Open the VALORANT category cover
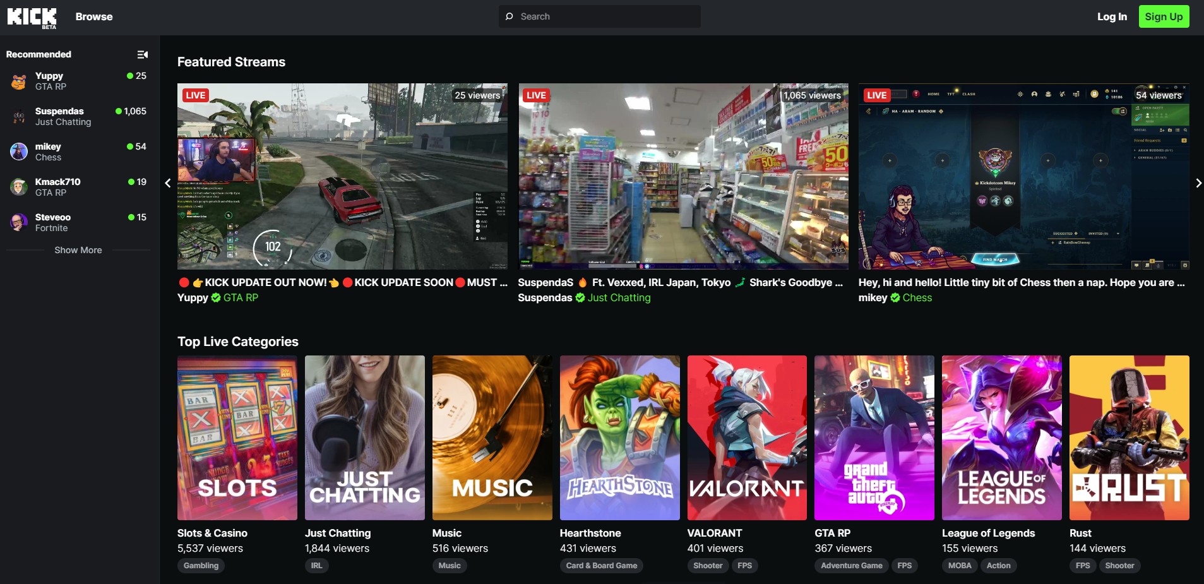This screenshot has width=1204, height=584. (747, 438)
